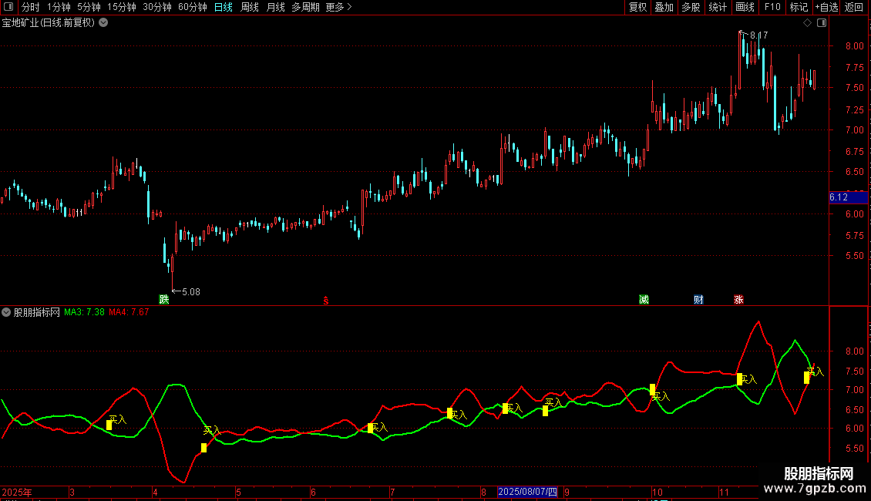Click the 叠加 overlay button
This screenshot has width=871, height=501.
664,7
